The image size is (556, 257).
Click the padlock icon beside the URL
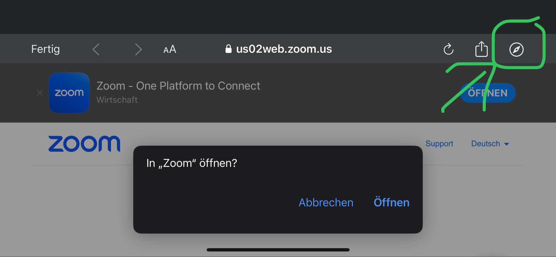pos(228,49)
